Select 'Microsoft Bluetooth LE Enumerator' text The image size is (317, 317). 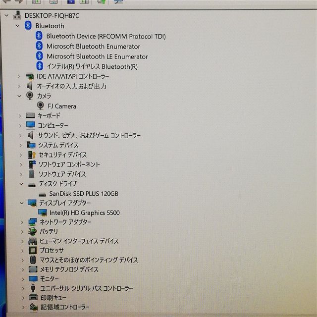[97, 56]
